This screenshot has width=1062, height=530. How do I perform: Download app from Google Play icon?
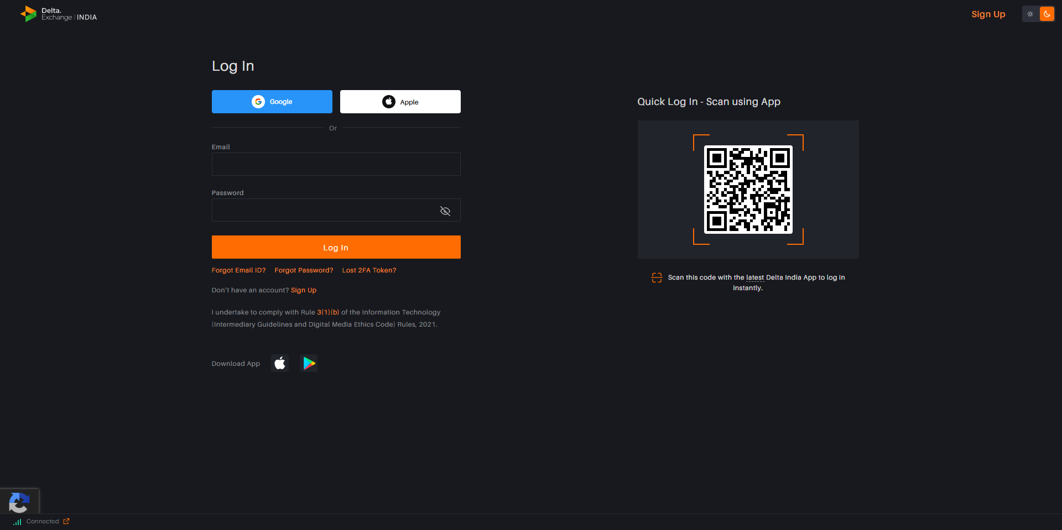(309, 363)
